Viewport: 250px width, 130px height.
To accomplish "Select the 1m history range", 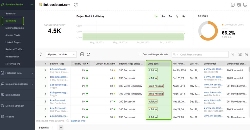I will (156, 16).
